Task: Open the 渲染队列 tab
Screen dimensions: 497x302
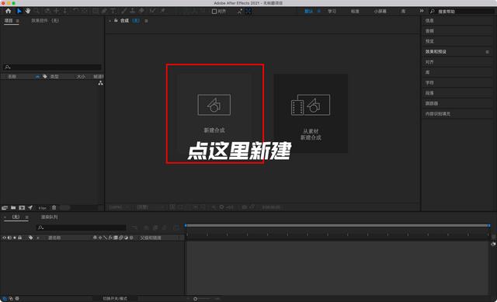Action: [49, 217]
